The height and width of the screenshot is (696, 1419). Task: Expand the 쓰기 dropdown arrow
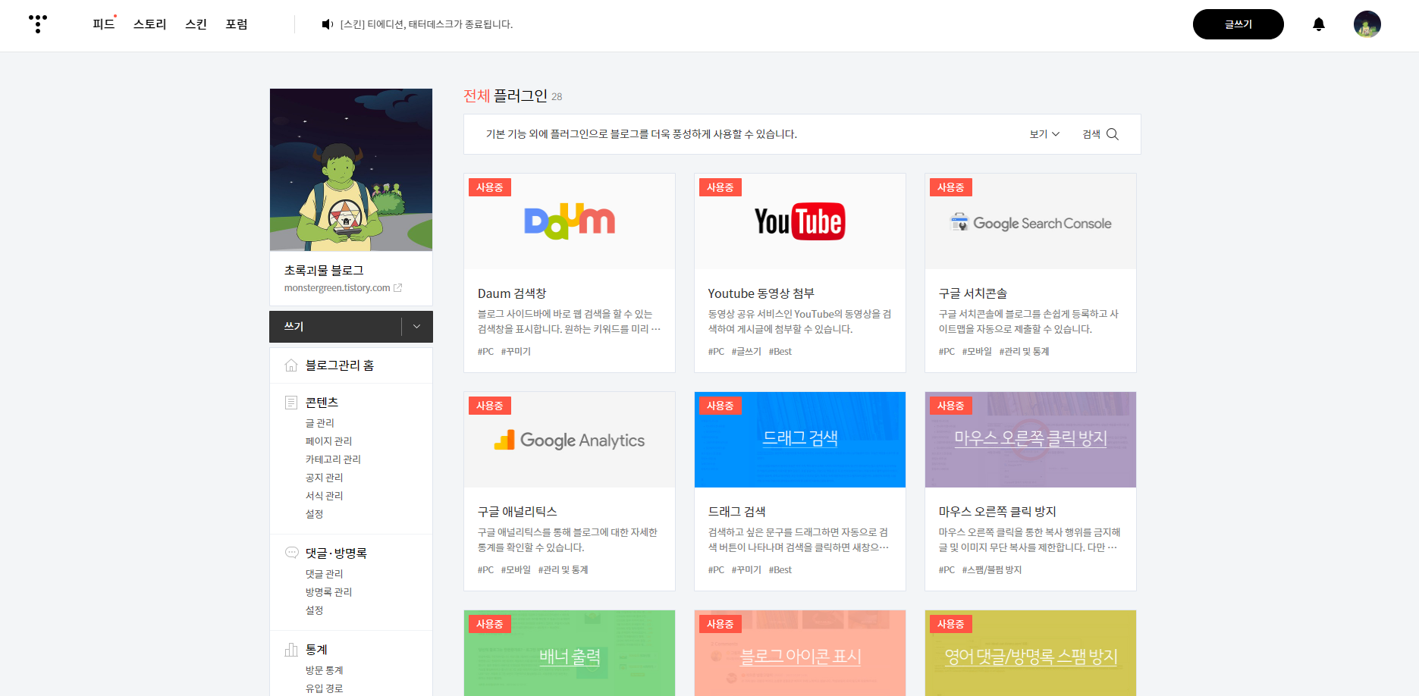coord(416,327)
